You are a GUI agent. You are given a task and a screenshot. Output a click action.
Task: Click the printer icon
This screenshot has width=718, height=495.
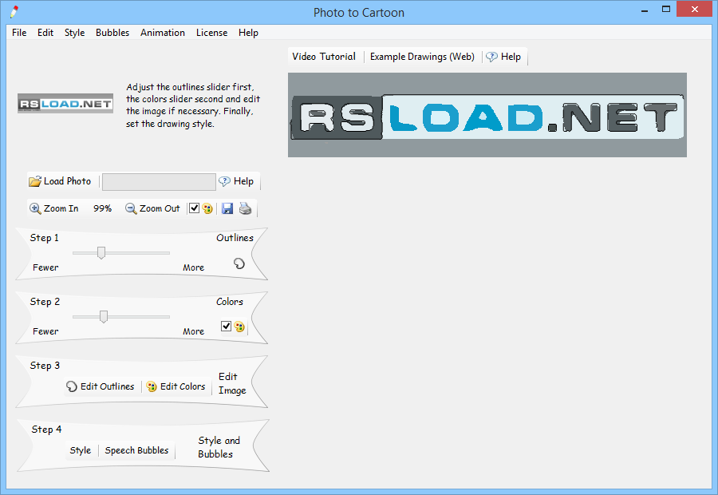click(x=246, y=208)
